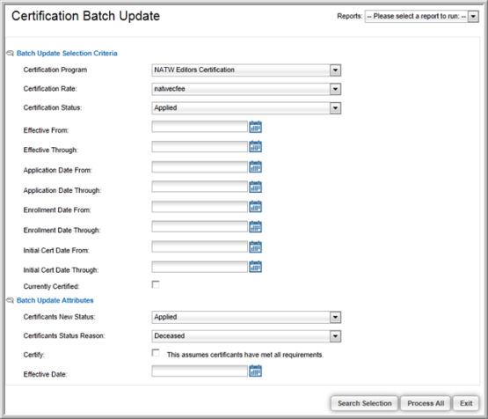Open the Reports selection dropdown
Viewport: 488px width, 419px height.
(x=422, y=16)
